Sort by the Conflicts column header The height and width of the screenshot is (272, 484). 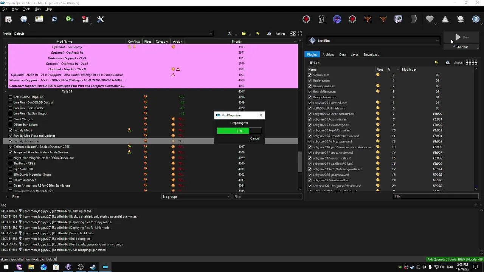tap(134, 42)
